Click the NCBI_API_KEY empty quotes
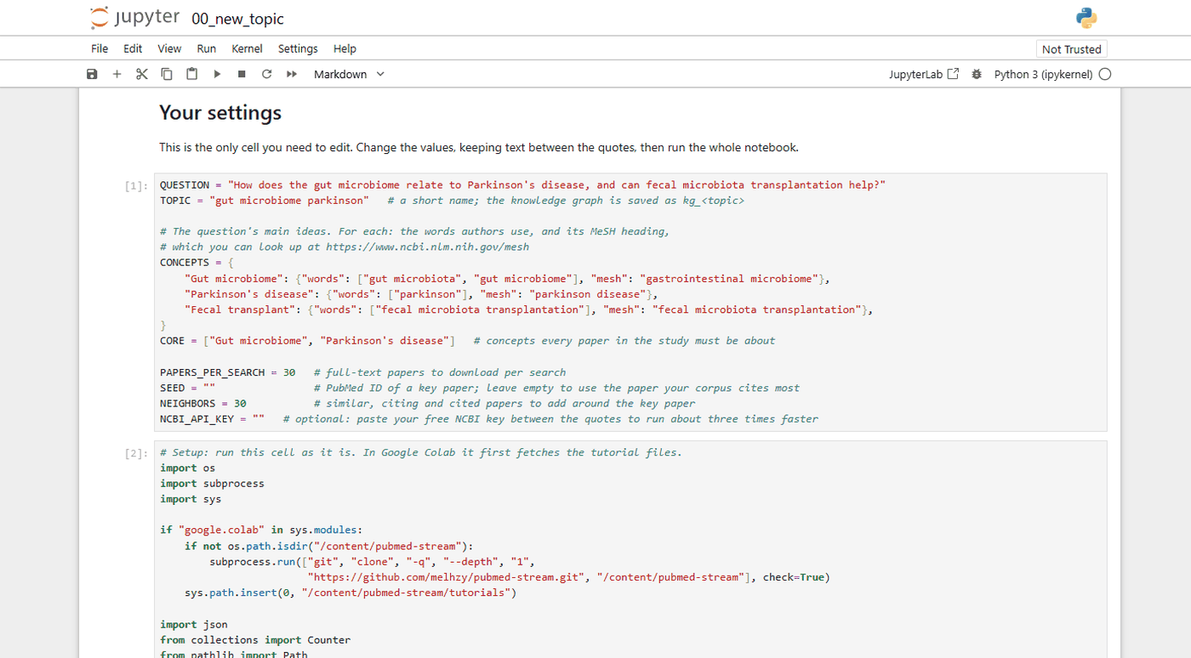1191x658 pixels. [x=259, y=418]
